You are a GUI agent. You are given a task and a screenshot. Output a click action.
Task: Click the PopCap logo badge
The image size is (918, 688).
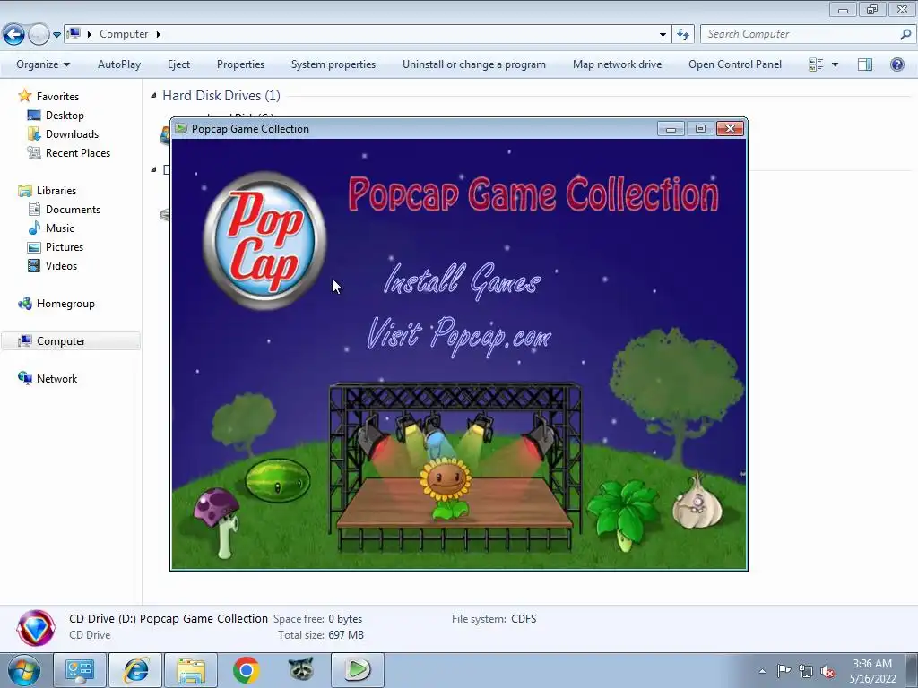click(264, 240)
